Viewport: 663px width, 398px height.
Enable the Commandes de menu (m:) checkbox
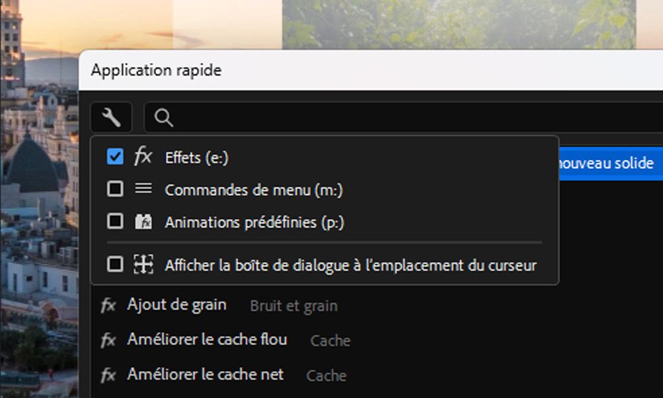point(115,189)
